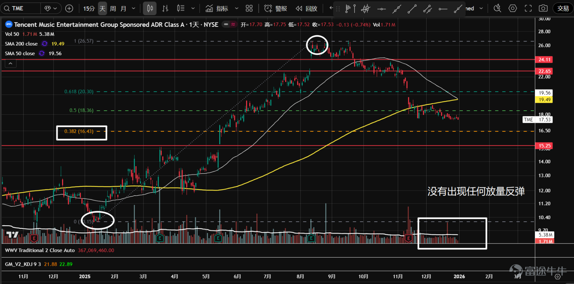574x284 pixels.
Task: Select the 周 weekly timeframe
Action: [113, 8]
